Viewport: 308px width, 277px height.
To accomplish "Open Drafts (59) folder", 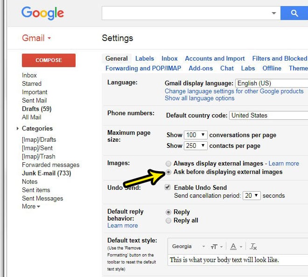I will [x=37, y=109].
